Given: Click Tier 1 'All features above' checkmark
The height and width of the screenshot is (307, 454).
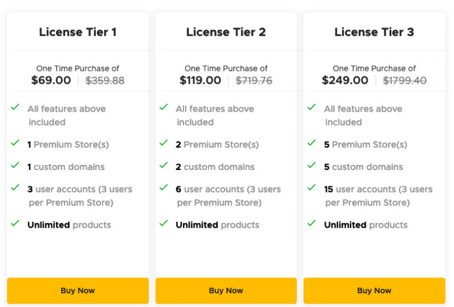Looking at the screenshot, I should 15,107.
